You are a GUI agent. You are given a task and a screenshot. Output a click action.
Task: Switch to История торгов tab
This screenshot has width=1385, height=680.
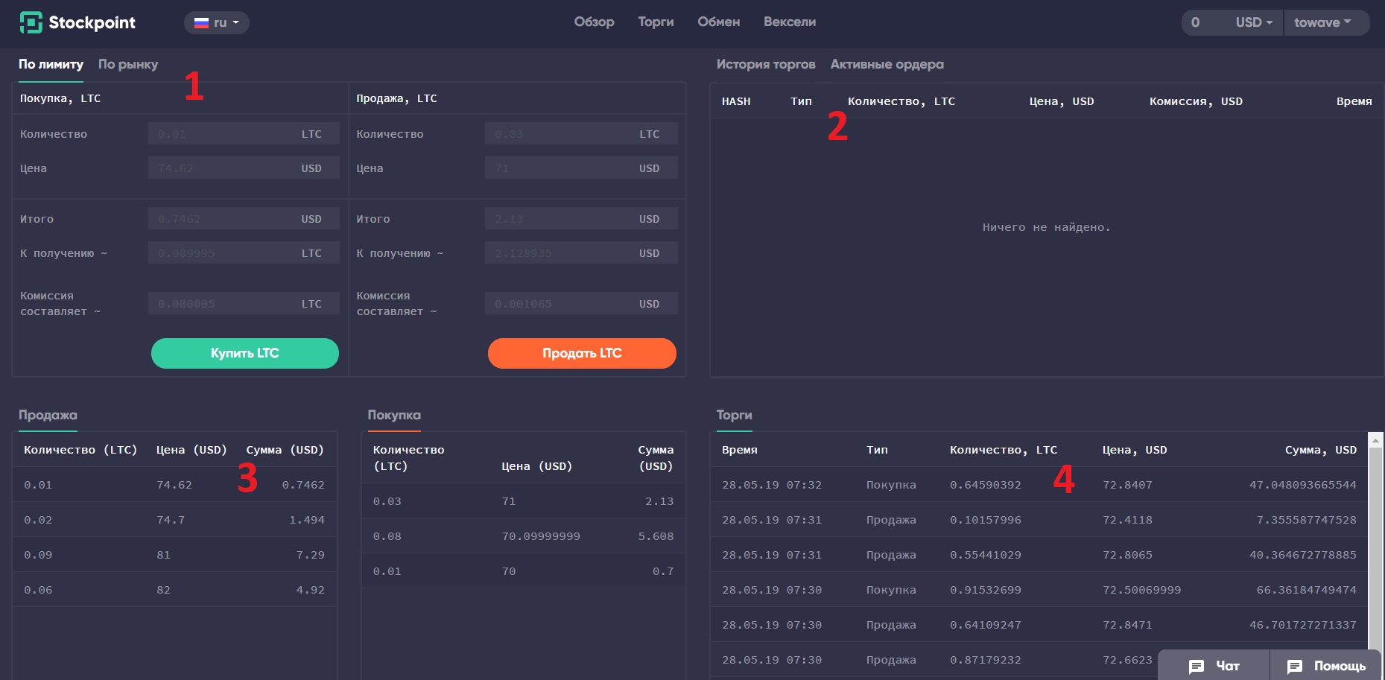point(766,64)
